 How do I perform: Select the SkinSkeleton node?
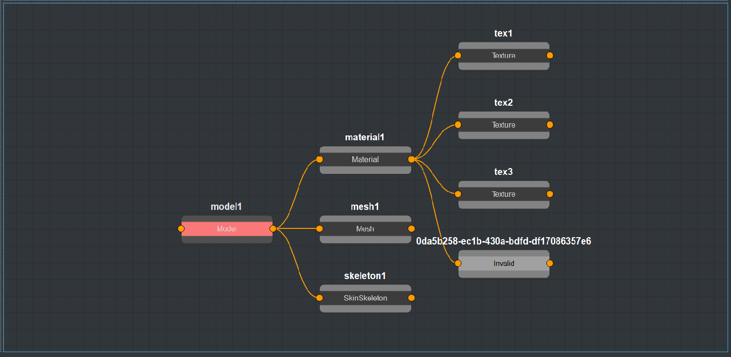point(365,298)
